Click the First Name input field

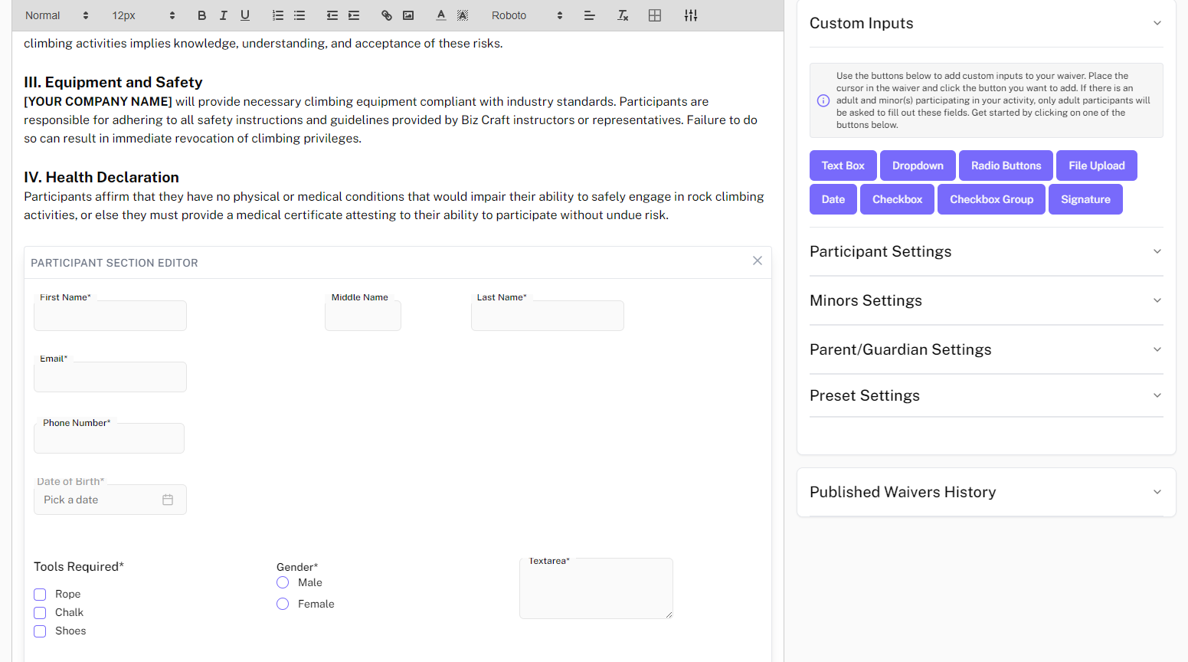[110, 316]
